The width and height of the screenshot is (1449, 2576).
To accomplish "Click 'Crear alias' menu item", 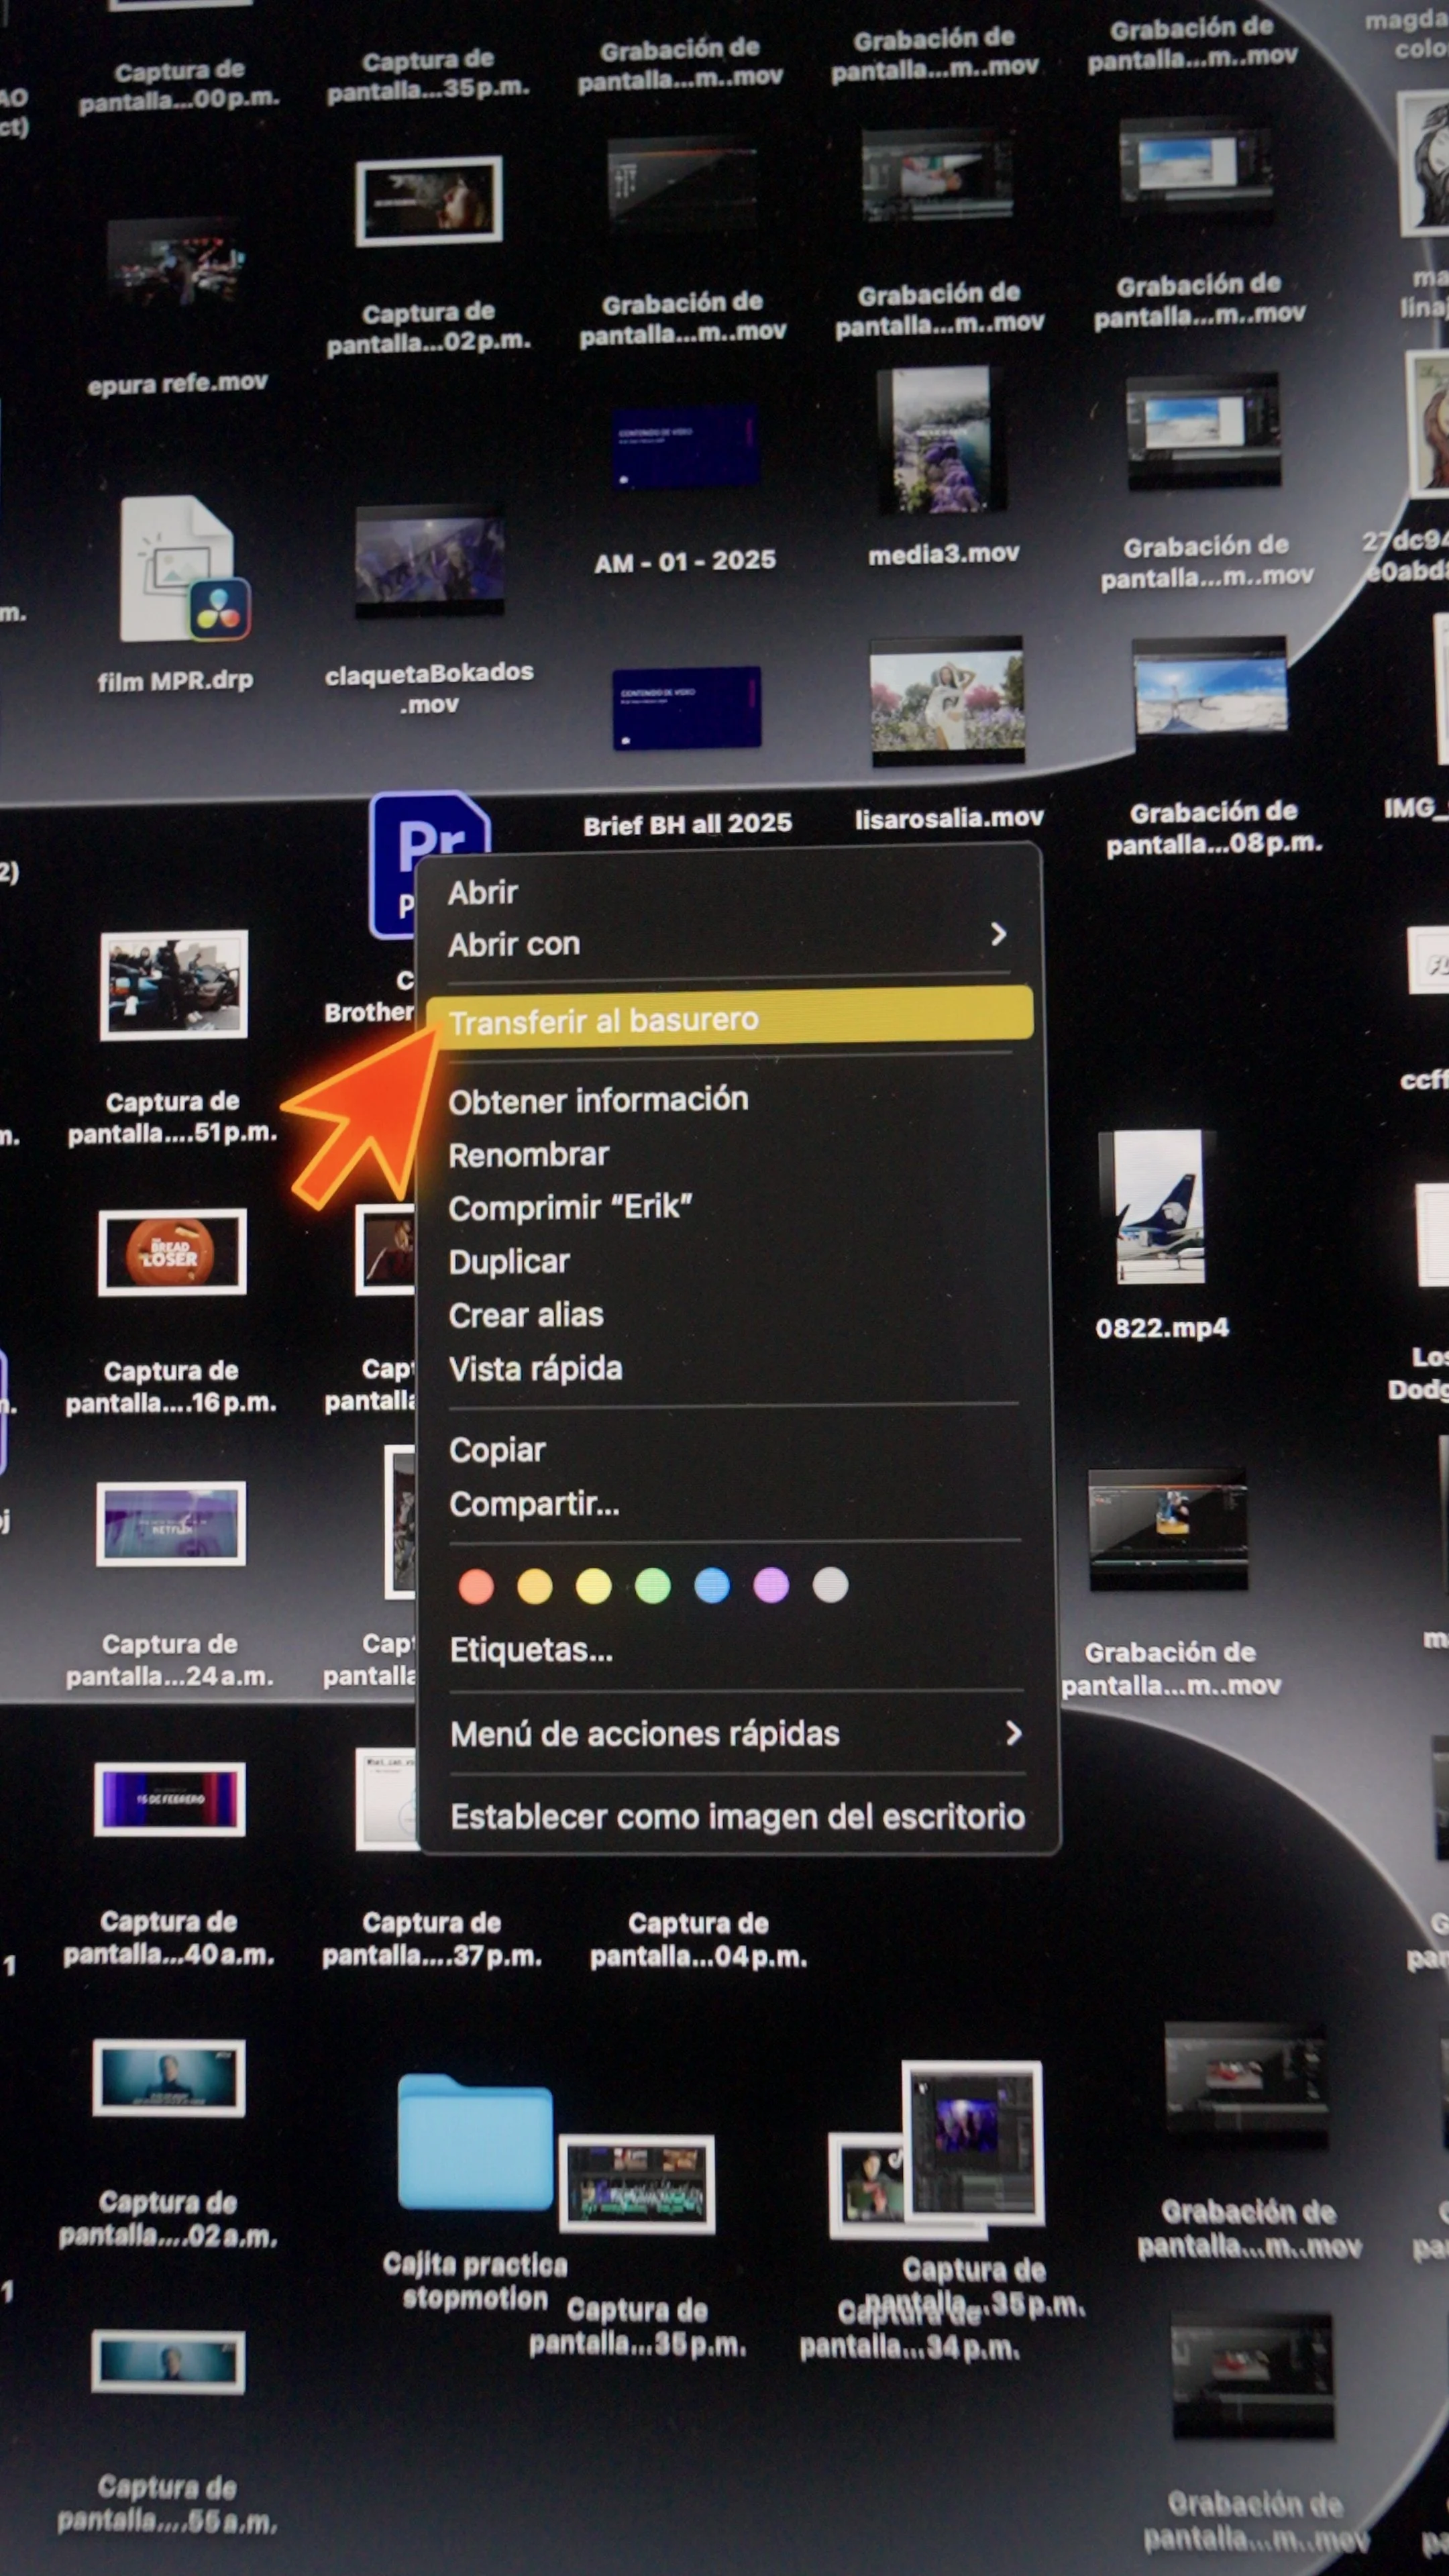I will click(526, 1315).
